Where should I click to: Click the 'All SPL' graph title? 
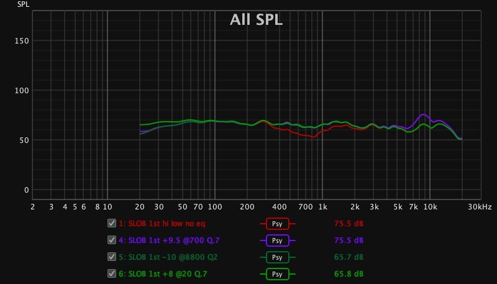coord(256,20)
